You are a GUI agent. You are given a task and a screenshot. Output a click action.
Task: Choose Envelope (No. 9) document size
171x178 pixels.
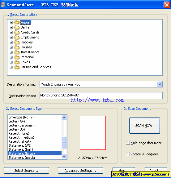click(x=35, y=117)
